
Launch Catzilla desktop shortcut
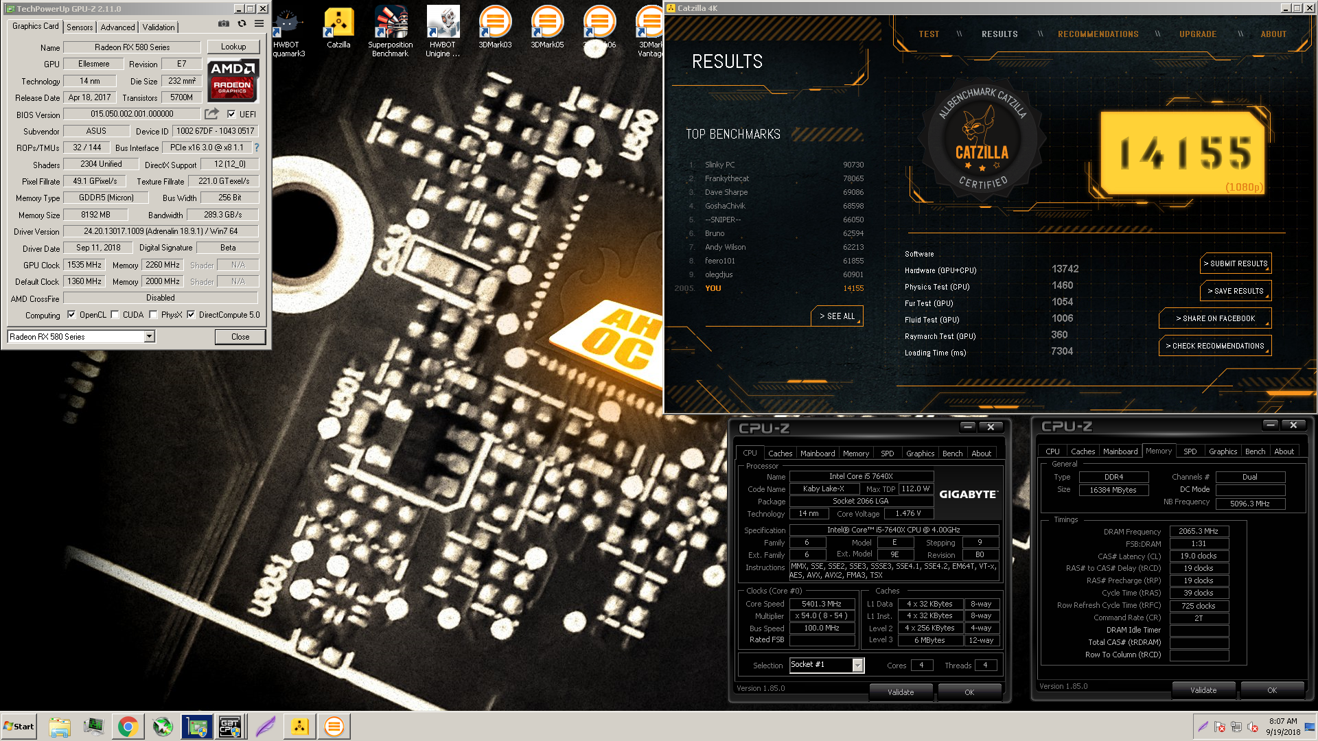338,27
